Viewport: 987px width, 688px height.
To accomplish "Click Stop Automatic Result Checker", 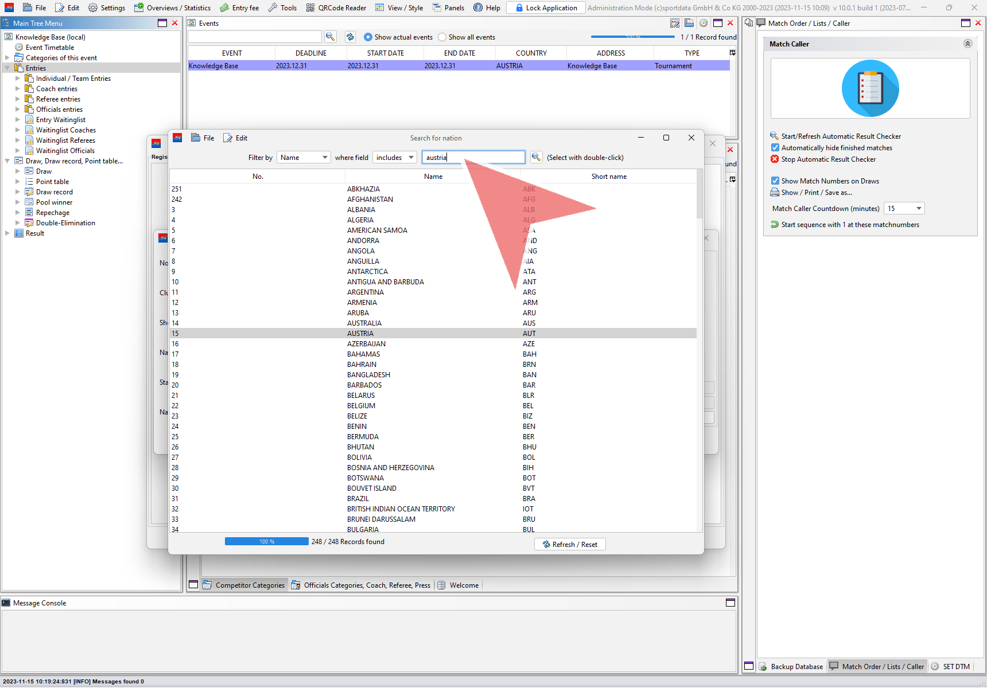I will 828,159.
